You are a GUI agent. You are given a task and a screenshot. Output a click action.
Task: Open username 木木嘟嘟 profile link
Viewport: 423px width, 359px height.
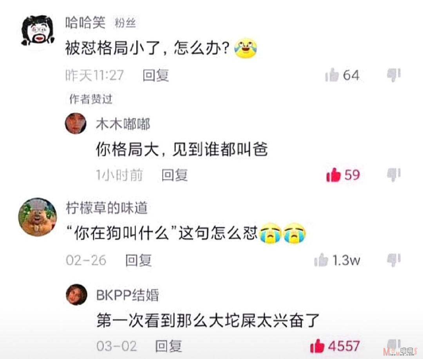point(123,124)
